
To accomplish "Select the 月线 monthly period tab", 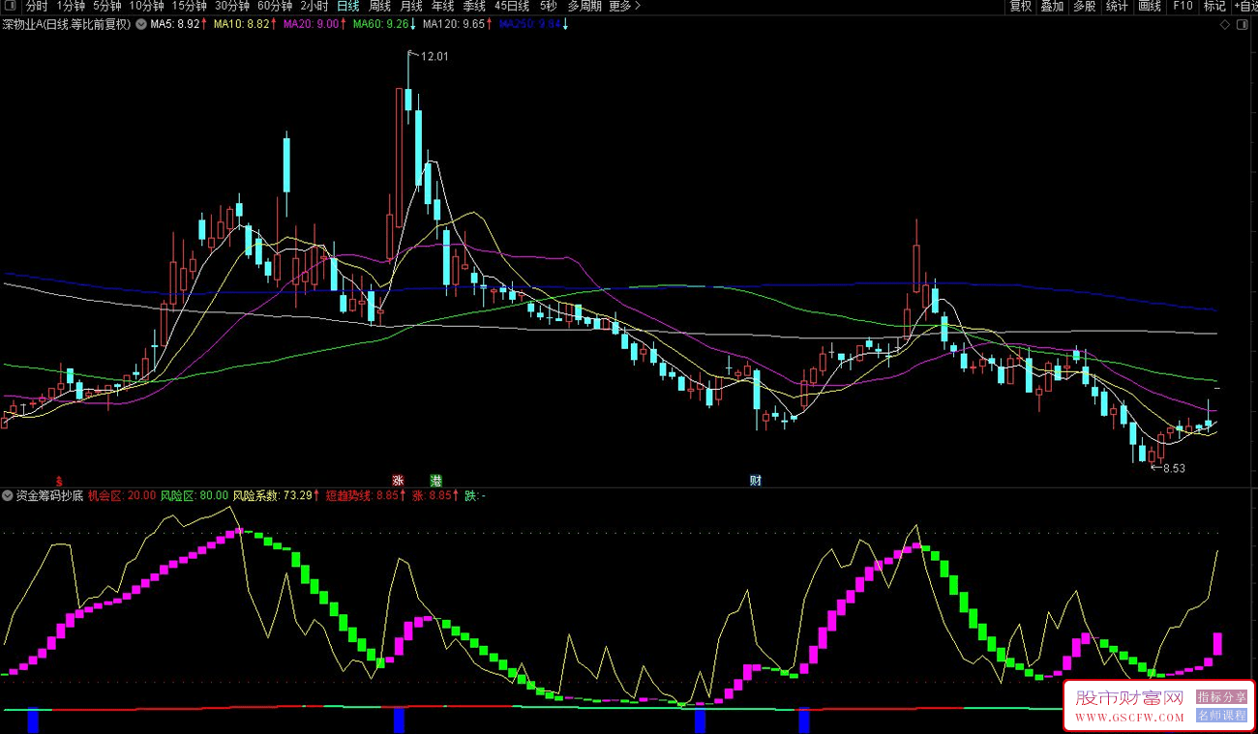I will click(411, 6).
